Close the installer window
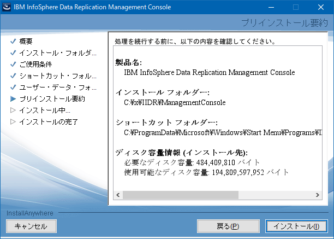Screen dimensions: 334x239 (321, 7)
